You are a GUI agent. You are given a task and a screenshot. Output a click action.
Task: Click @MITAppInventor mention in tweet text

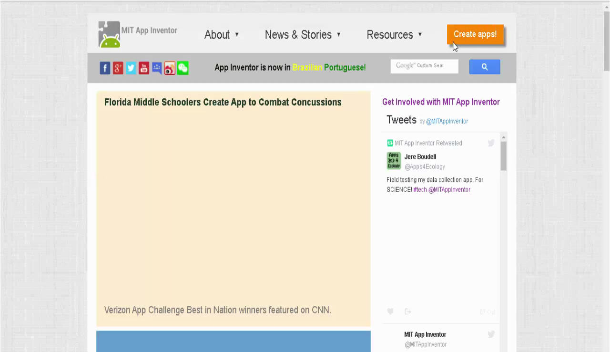click(449, 189)
